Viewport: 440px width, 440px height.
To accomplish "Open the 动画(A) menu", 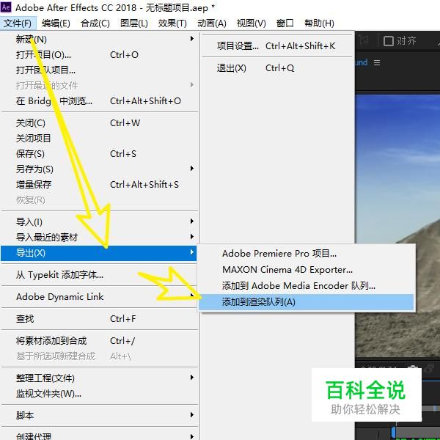I will tap(212, 23).
